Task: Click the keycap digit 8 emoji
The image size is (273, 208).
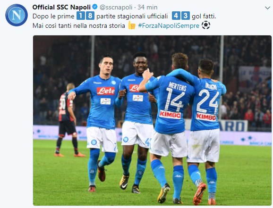Action: (90, 16)
